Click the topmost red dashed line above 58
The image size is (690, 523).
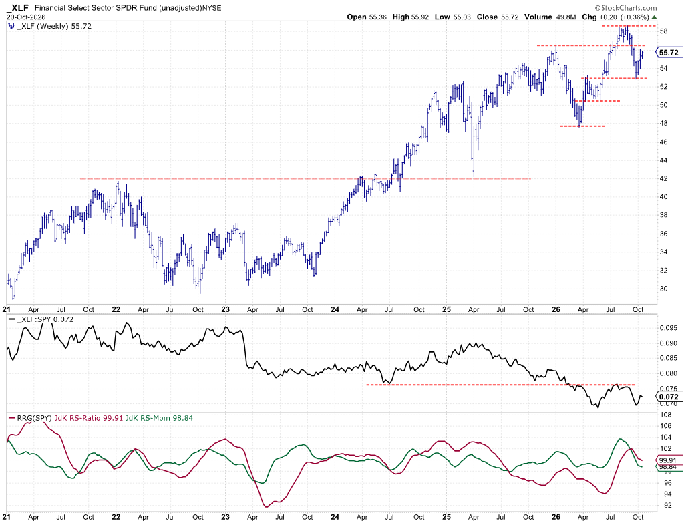(629, 26)
